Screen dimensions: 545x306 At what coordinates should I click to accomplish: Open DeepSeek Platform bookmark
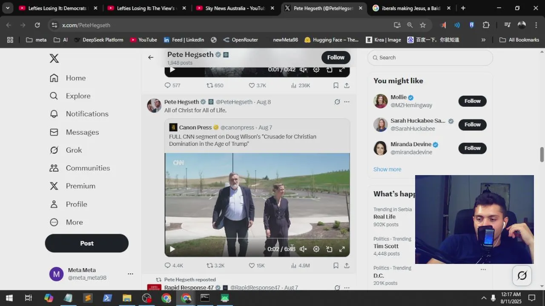(x=99, y=40)
